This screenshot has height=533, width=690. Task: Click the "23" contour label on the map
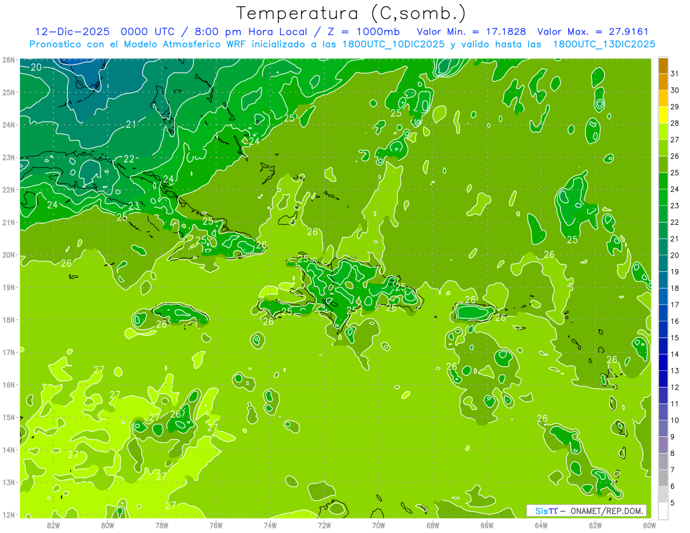click(133, 206)
